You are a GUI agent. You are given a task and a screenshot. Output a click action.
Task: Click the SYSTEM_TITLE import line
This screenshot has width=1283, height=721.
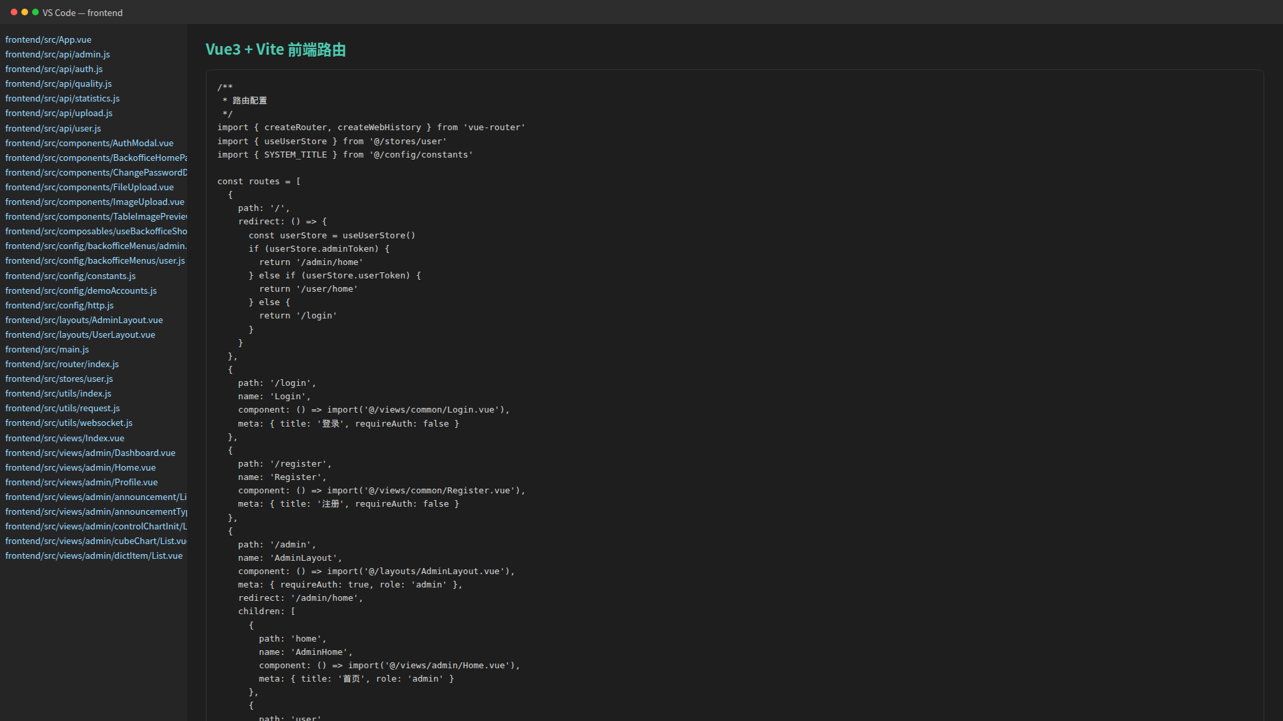point(345,154)
